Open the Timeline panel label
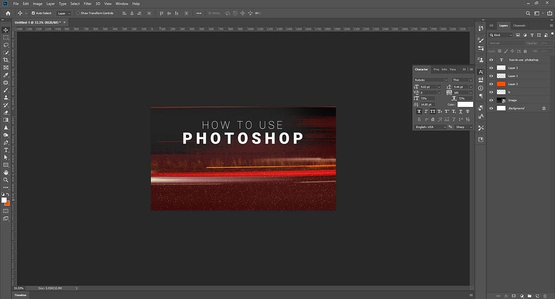 tap(20, 295)
